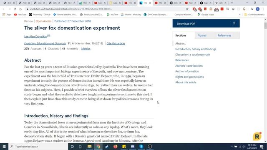The image size is (267, 150).
Task: Click the taskbar search box
Action: (x=38, y=146)
